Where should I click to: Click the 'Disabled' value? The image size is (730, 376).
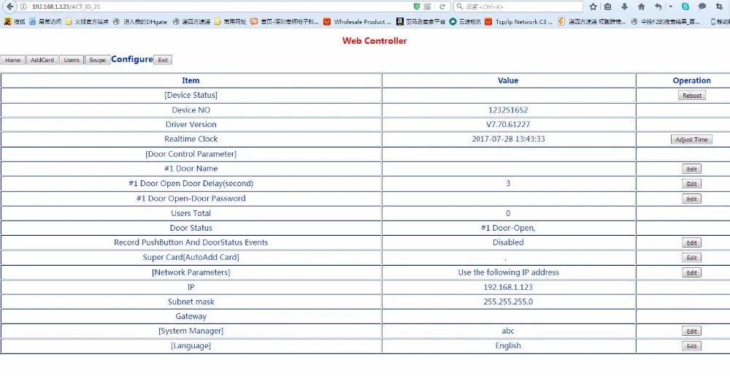click(508, 242)
